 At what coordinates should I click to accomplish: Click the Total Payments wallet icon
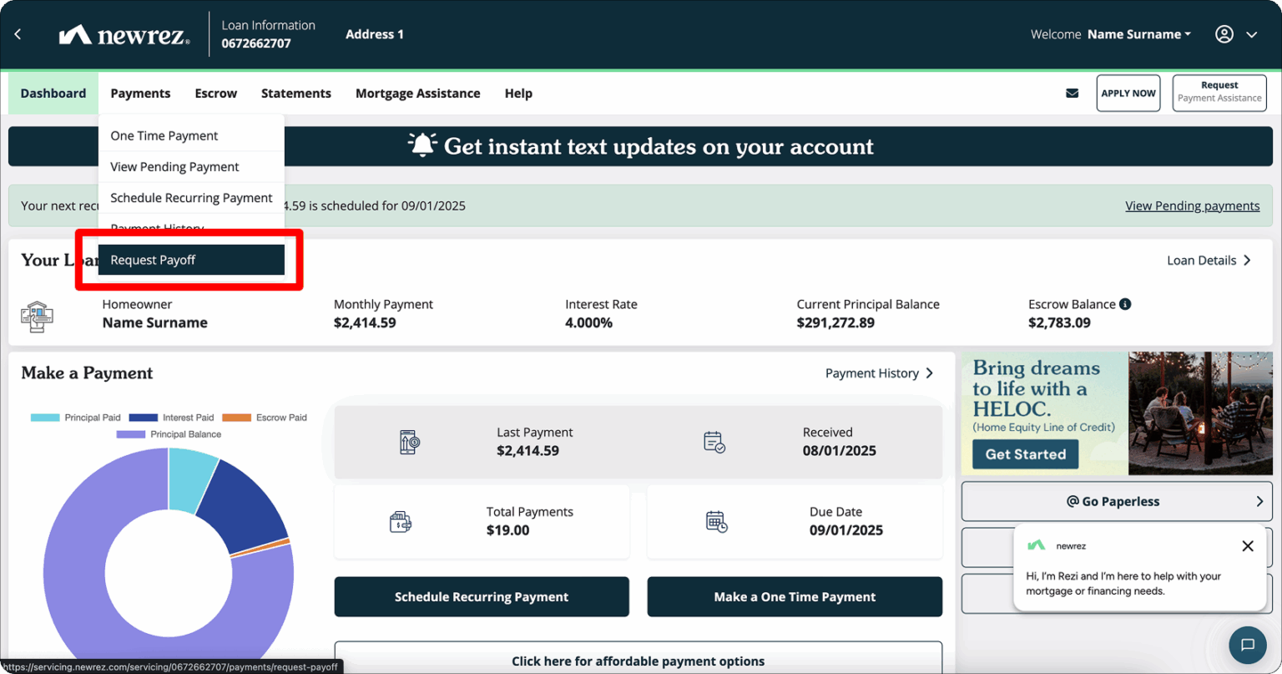(401, 521)
